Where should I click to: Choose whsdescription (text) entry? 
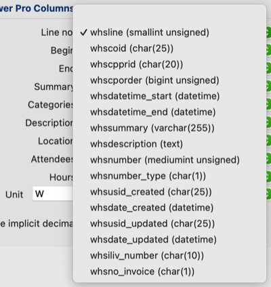point(169,144)
